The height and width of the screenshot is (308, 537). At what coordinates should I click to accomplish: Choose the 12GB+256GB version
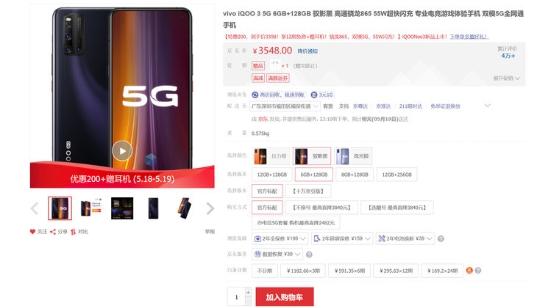396,175
